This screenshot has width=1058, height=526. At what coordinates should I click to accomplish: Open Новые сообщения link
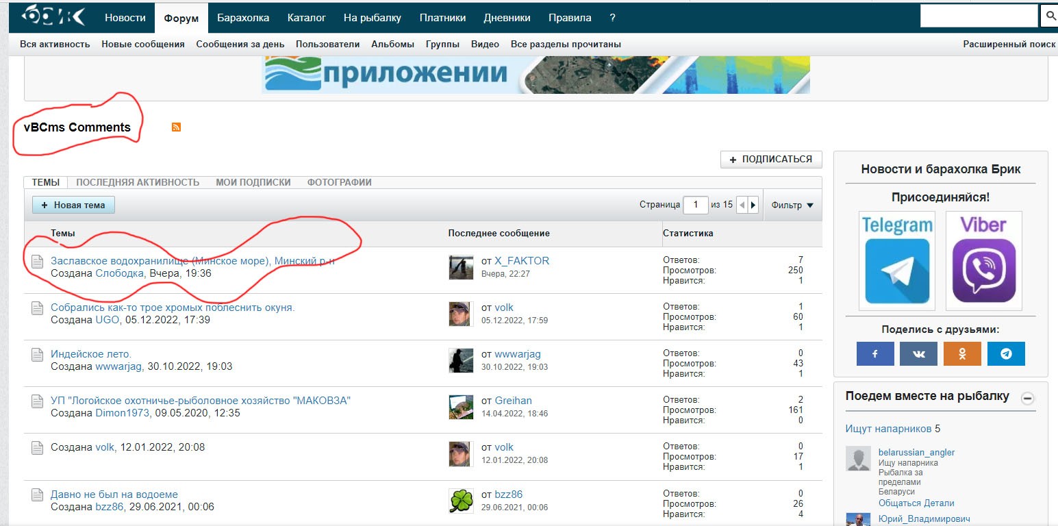(143, 44)
